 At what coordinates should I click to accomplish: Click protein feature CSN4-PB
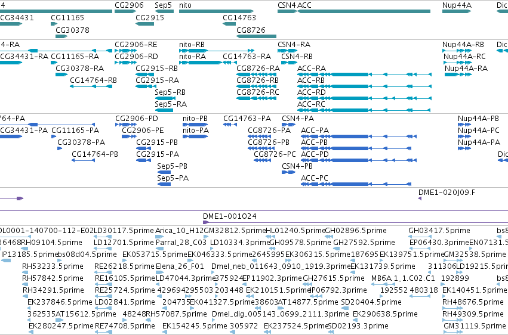pyautogui.click(x=289, y=172)
